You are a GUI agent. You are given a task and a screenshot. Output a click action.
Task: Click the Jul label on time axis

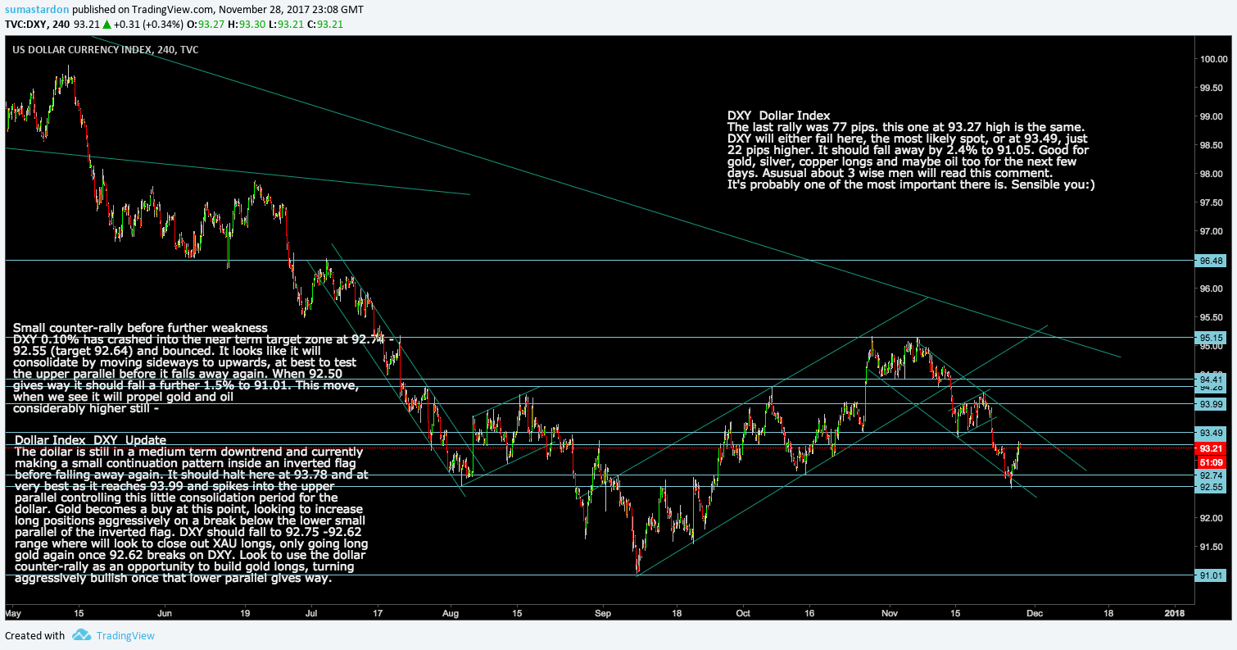[x=311, y=612]
